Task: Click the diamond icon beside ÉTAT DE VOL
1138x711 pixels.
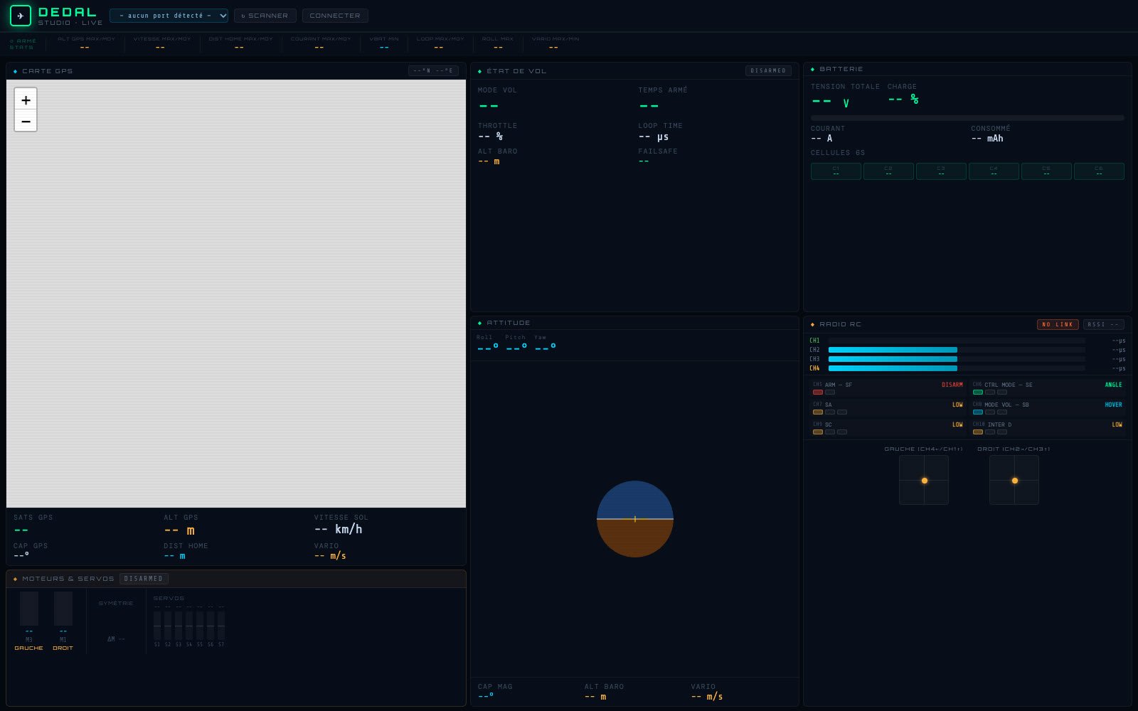Action: coord(480,71)
